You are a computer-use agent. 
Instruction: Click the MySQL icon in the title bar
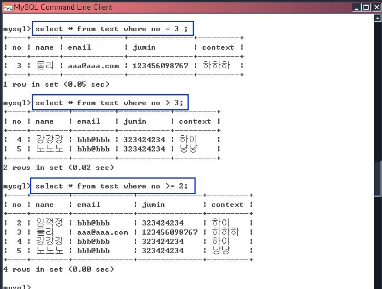(x=8, y=8)
